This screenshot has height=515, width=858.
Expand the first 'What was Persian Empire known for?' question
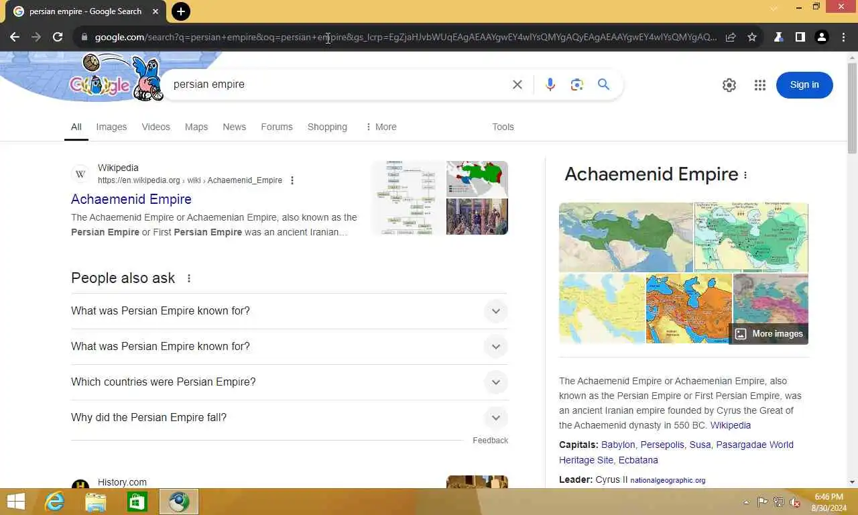coord(289,311)
